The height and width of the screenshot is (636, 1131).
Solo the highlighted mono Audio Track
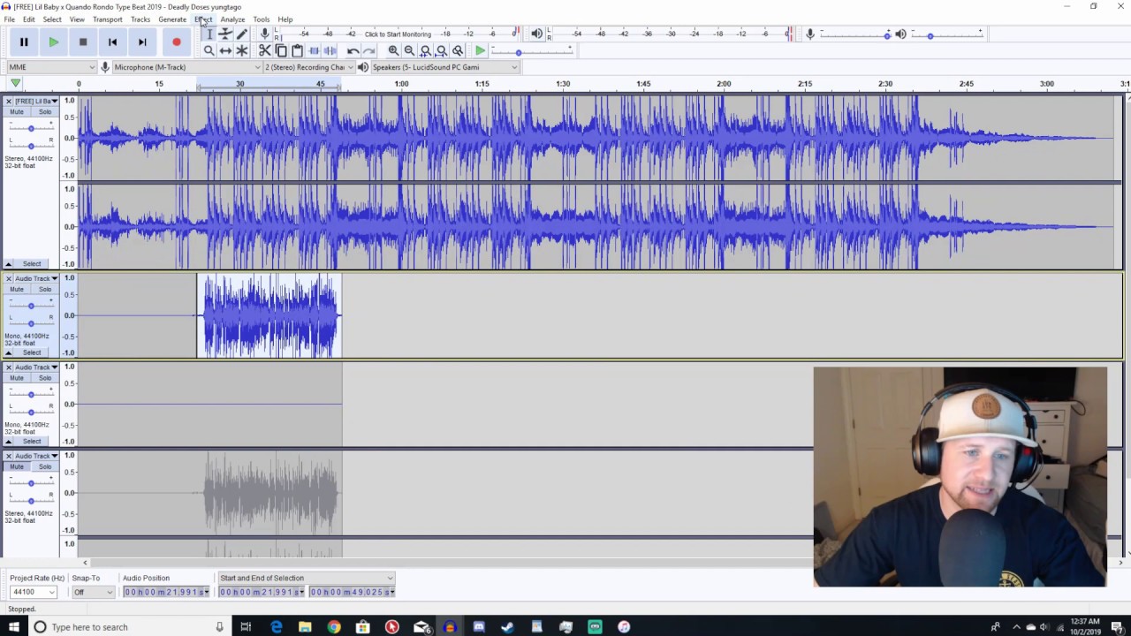pos(44,289)
